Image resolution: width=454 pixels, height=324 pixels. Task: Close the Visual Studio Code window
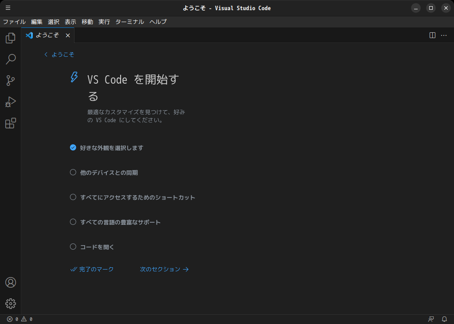click(x=446, y=8)
